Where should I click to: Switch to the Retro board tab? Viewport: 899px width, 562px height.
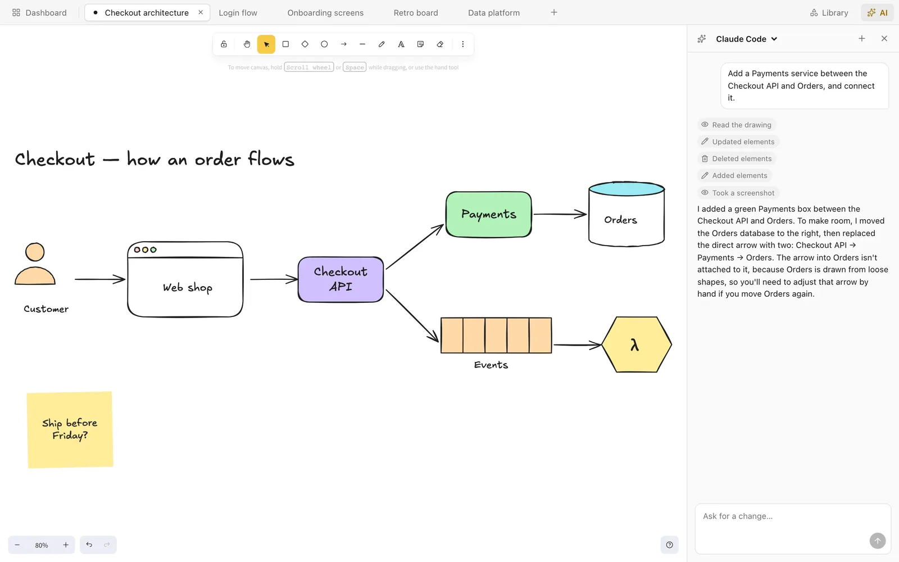[x=416, y=12]
